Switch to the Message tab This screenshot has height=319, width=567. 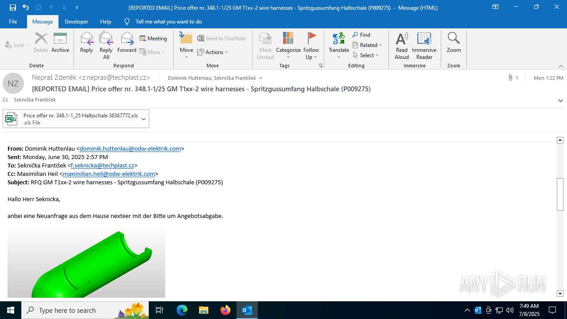tap(43, 22)
